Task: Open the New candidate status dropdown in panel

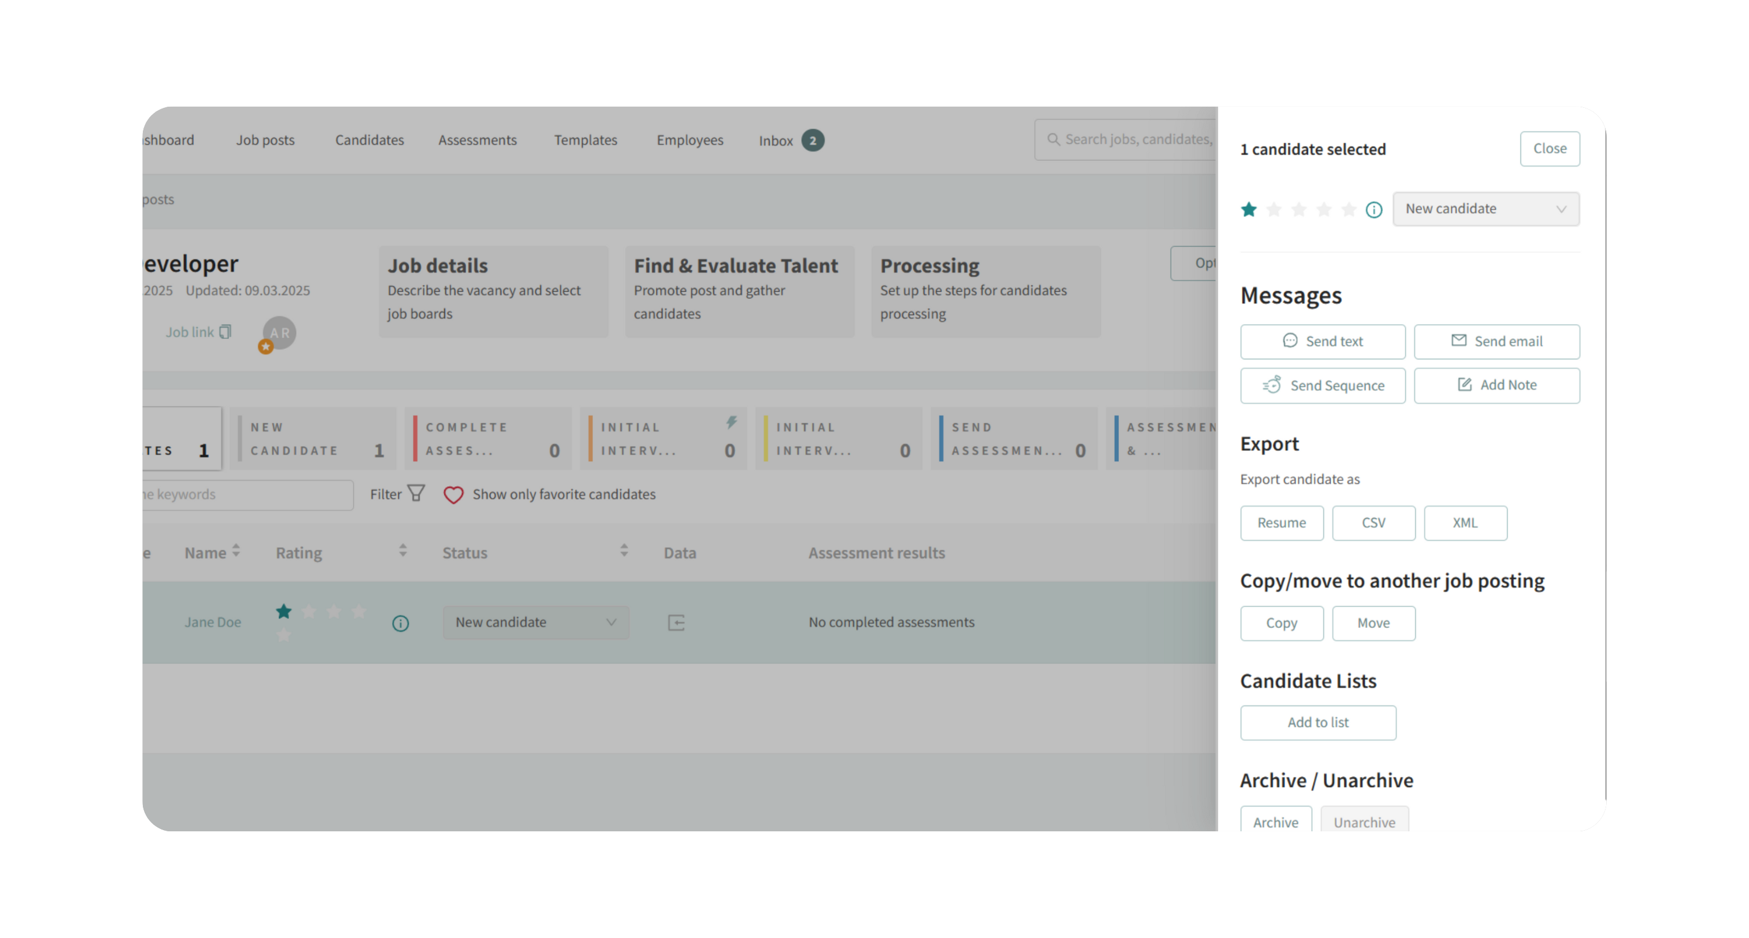Action: 1485,209
